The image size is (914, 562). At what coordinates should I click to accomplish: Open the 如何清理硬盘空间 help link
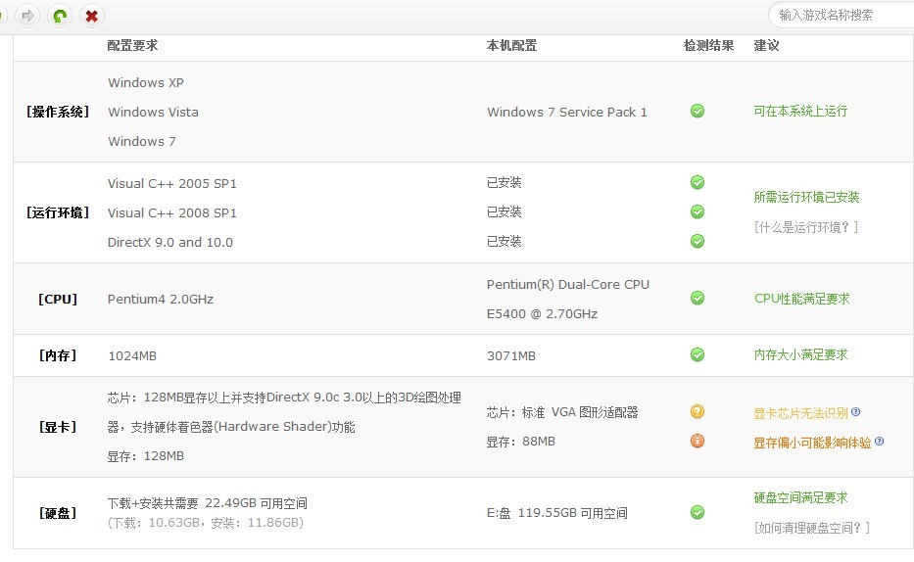[x=812, y=528]
